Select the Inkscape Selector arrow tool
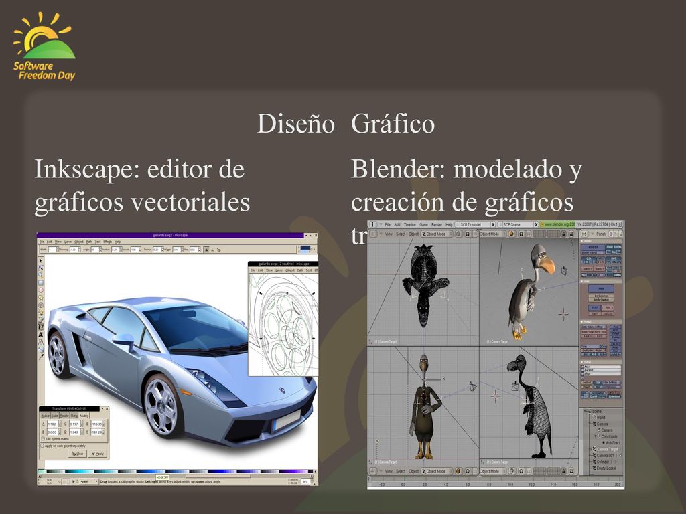 pyautogui.click(x=40, y=260)
